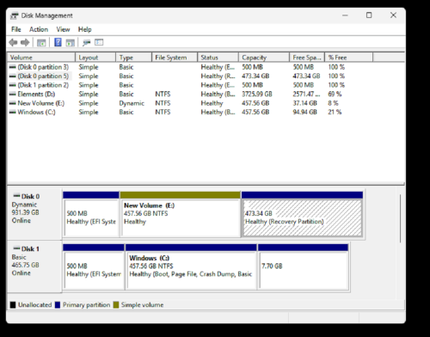The height and width of the screenshot is (337, 430).
Task: Open Help via the blue question-mark icon
Action: (58, 42)
